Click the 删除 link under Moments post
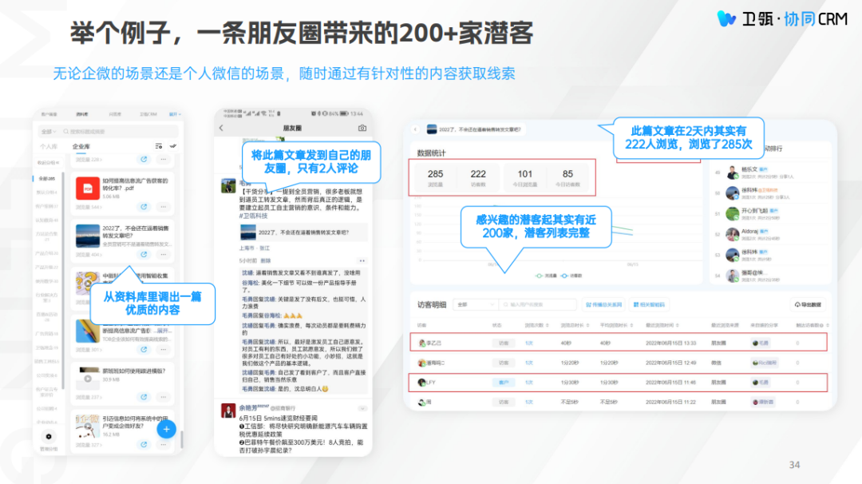Viewport: 862px width, 484px height. 266,261
